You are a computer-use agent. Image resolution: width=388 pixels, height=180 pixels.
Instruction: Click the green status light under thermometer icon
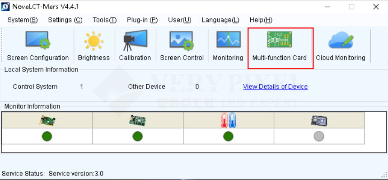tap(228, 136)
